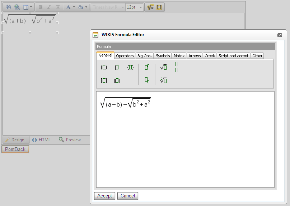290x206 pixels.
Task: Open the hyperlink manager globe icon
Action: (x=17, y=7)
